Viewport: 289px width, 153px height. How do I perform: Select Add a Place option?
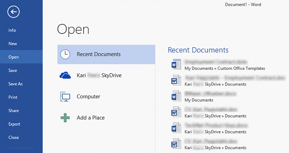coord(106,118)
